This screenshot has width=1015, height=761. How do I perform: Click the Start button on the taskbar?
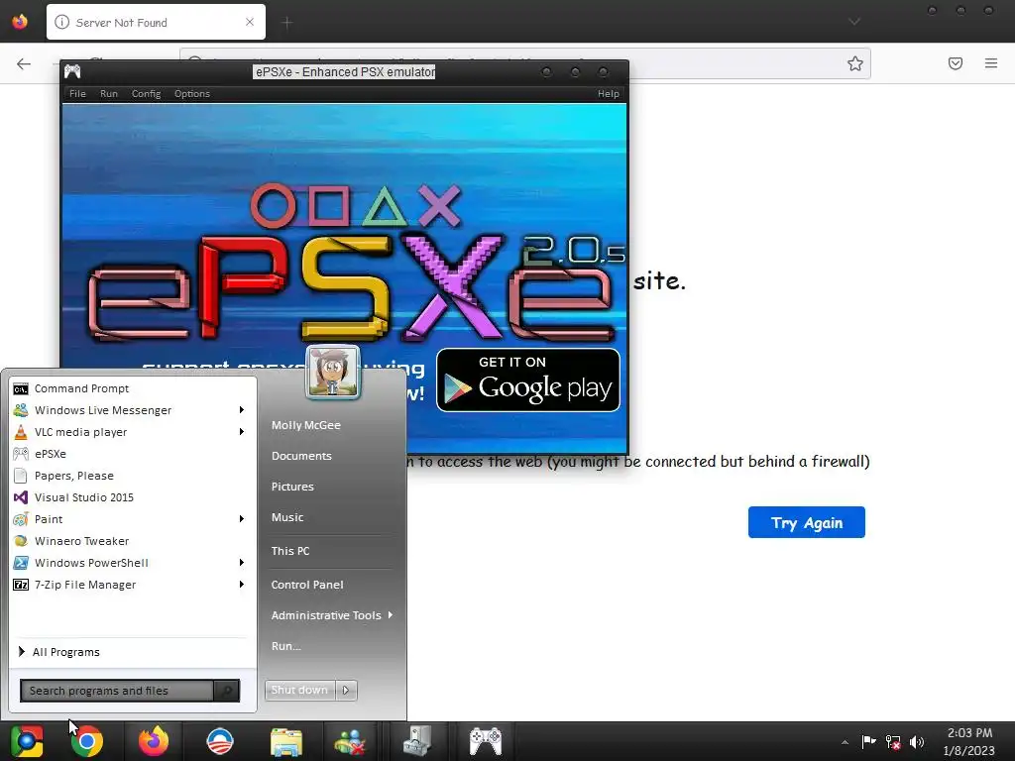[x=27, y=741]
